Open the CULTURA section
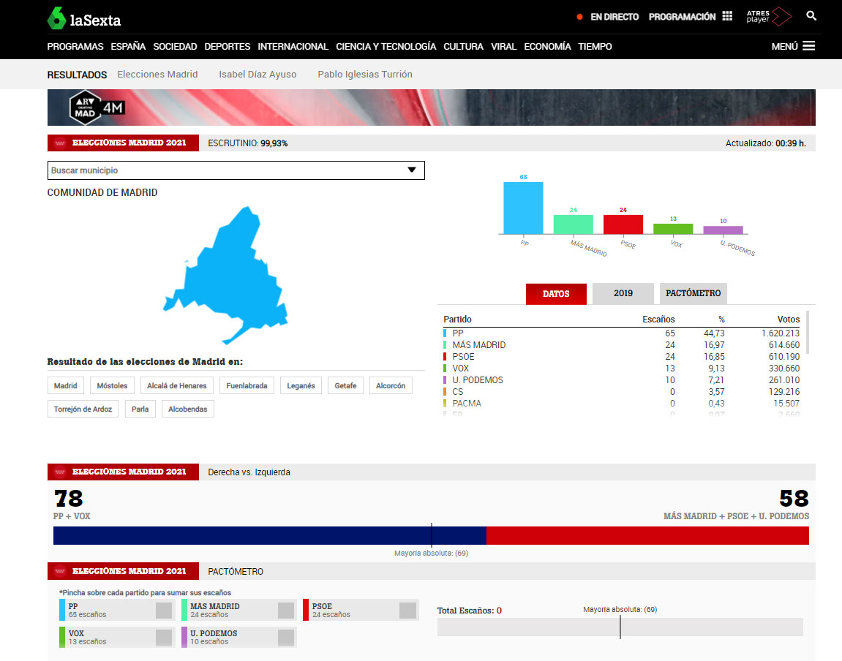The image size is (842, 661). coord(463,47)
